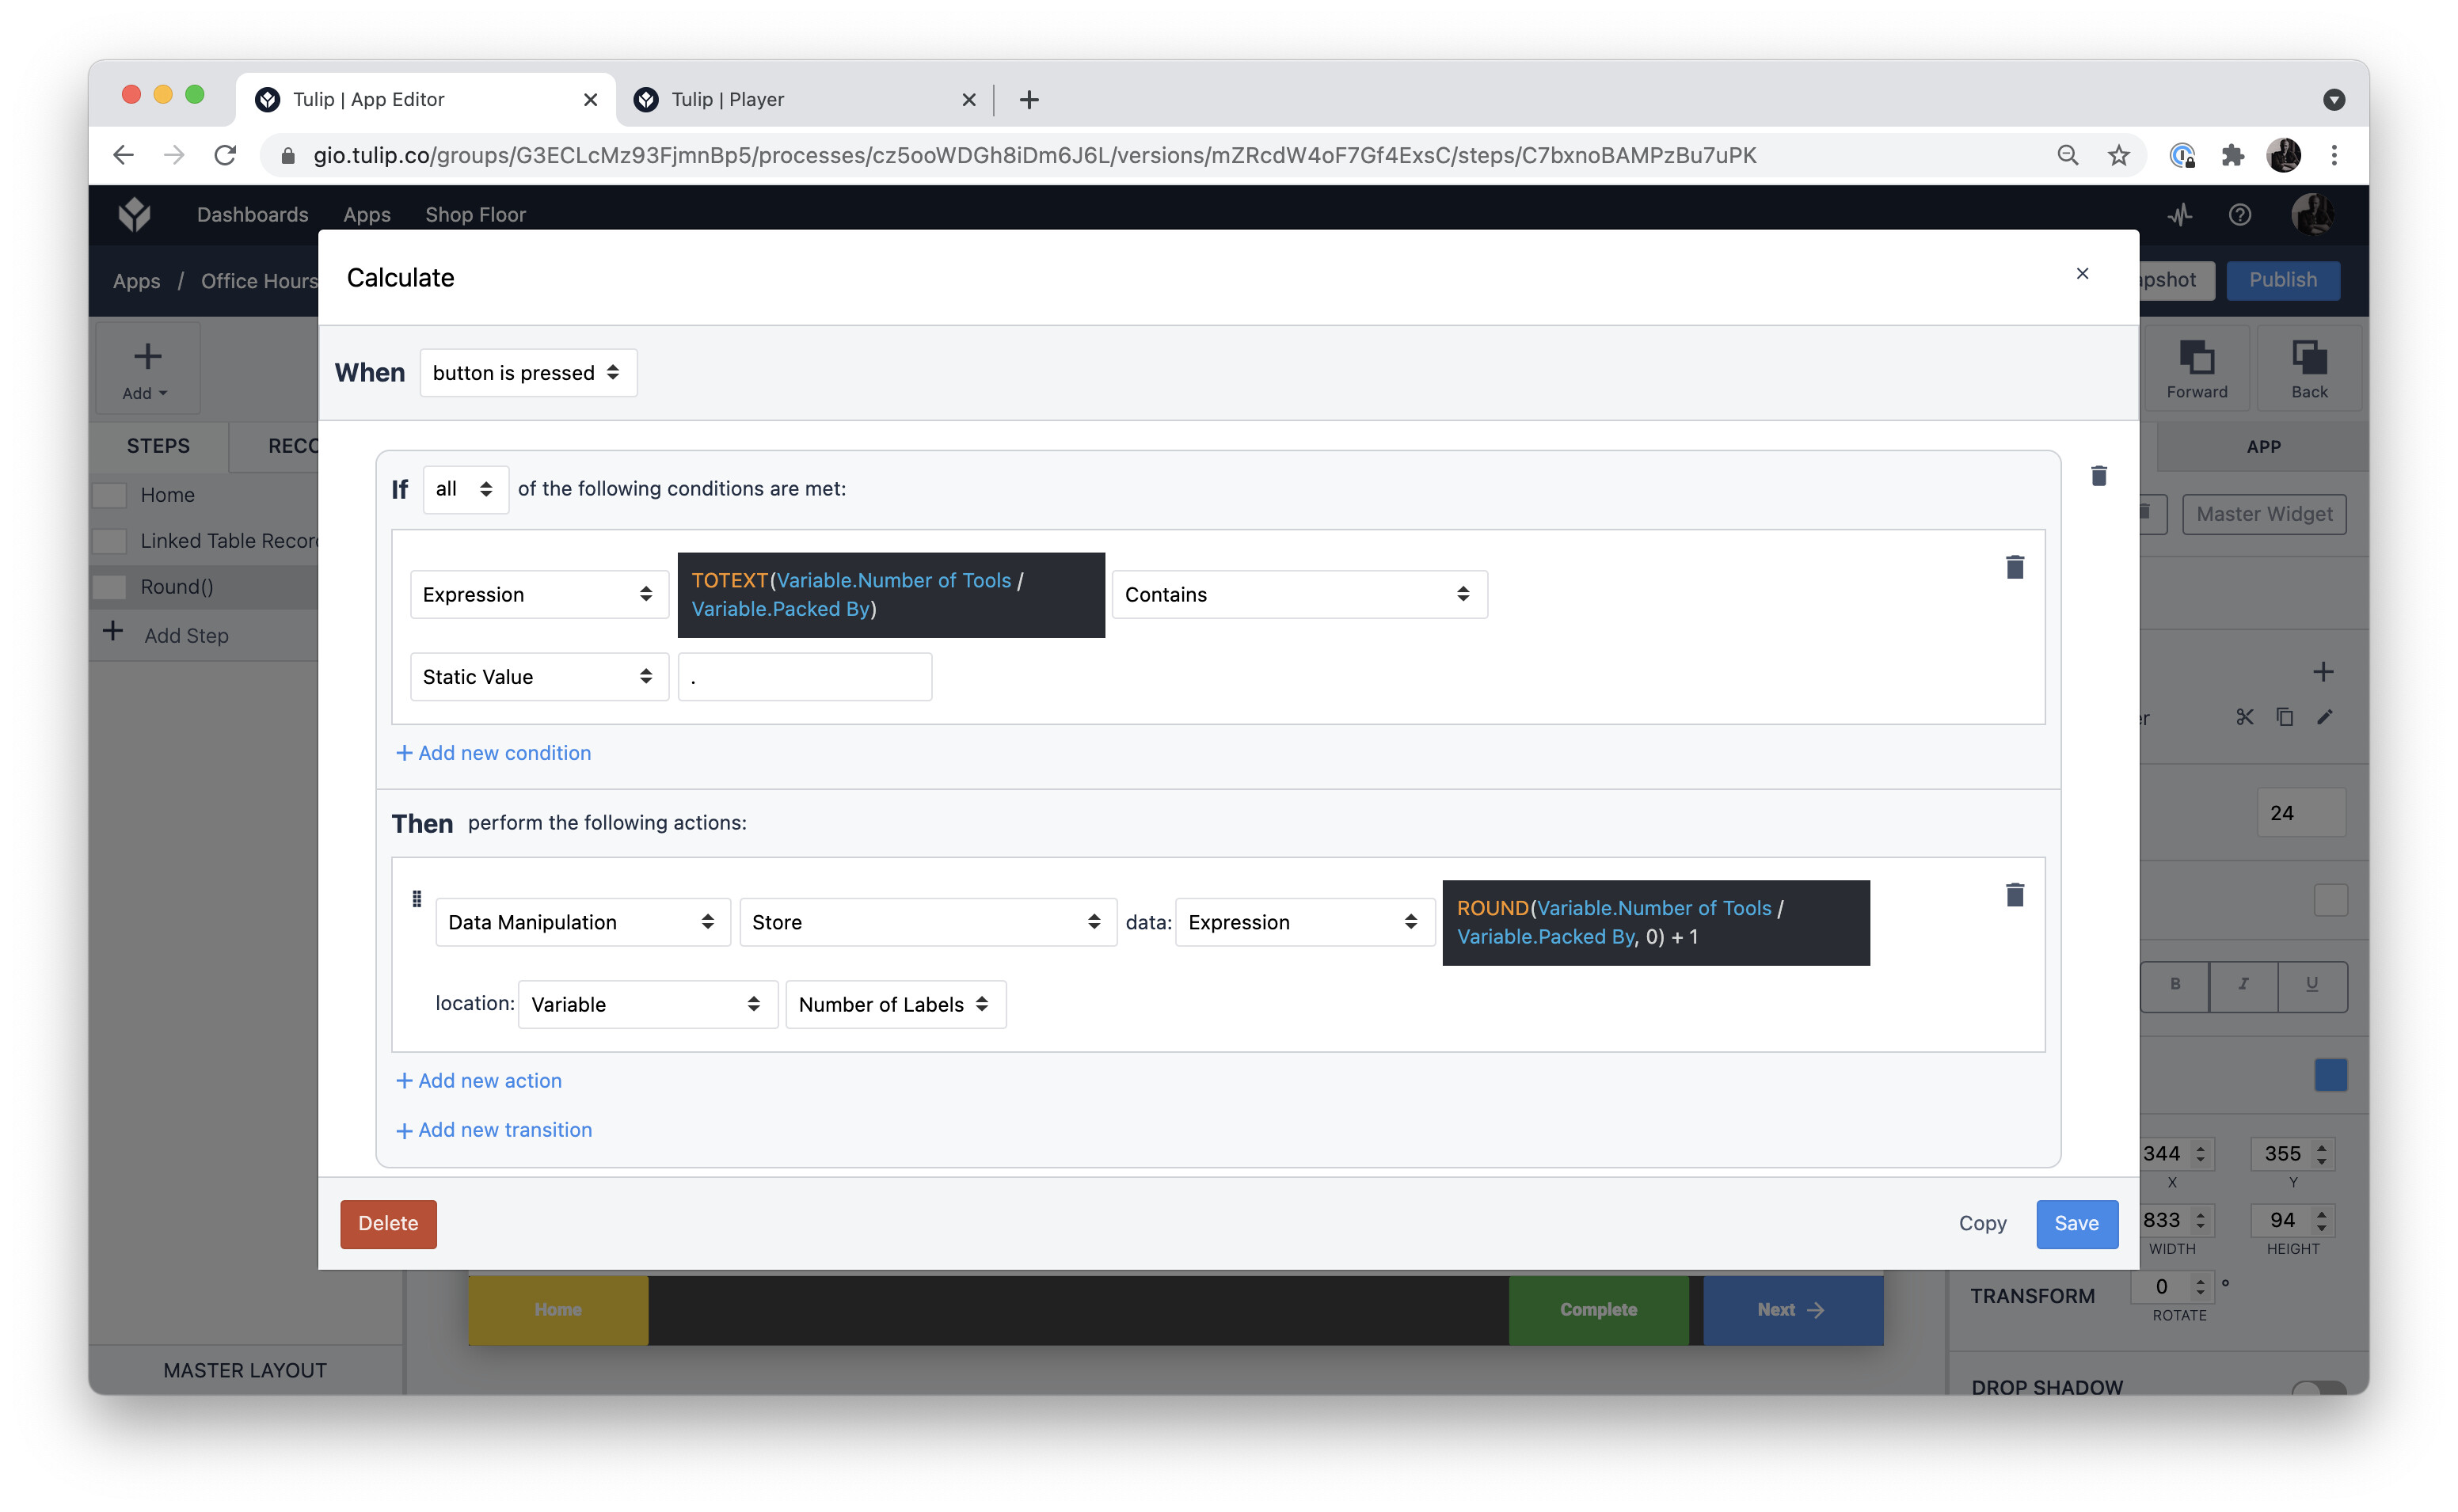Screen dimensions: 2458x1512
Task: Open the Data Manipulation action dropdown
Action: 582,922
